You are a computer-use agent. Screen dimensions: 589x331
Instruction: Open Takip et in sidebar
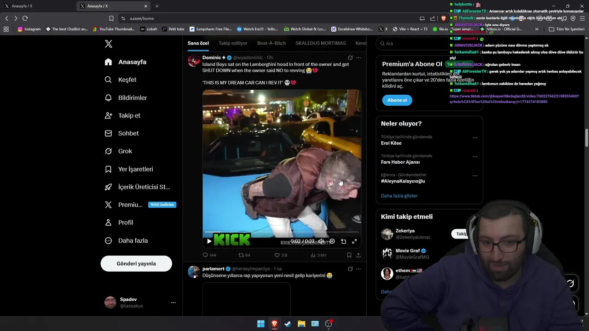click(x=122, y=115)
